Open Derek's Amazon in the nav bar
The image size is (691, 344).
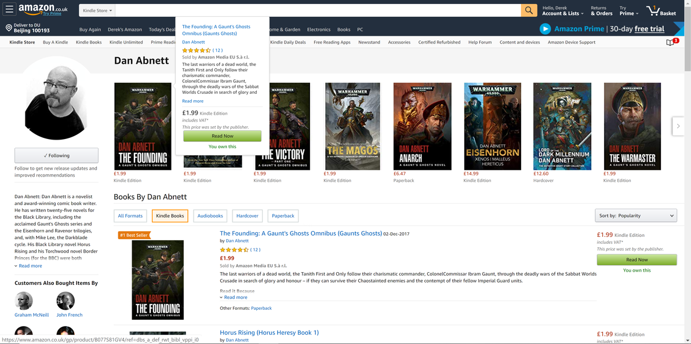coord(125,30)
